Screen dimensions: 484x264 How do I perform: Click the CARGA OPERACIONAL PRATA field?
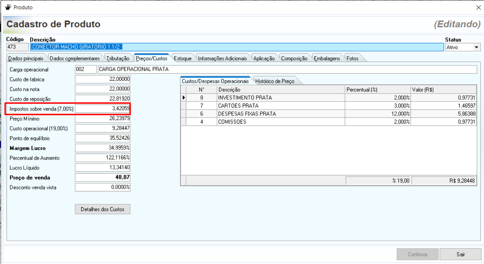click(287, 69)
